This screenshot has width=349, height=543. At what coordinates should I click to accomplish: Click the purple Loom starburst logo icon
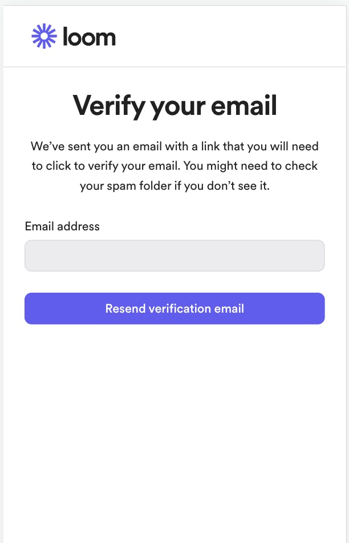tap(44, 36)
